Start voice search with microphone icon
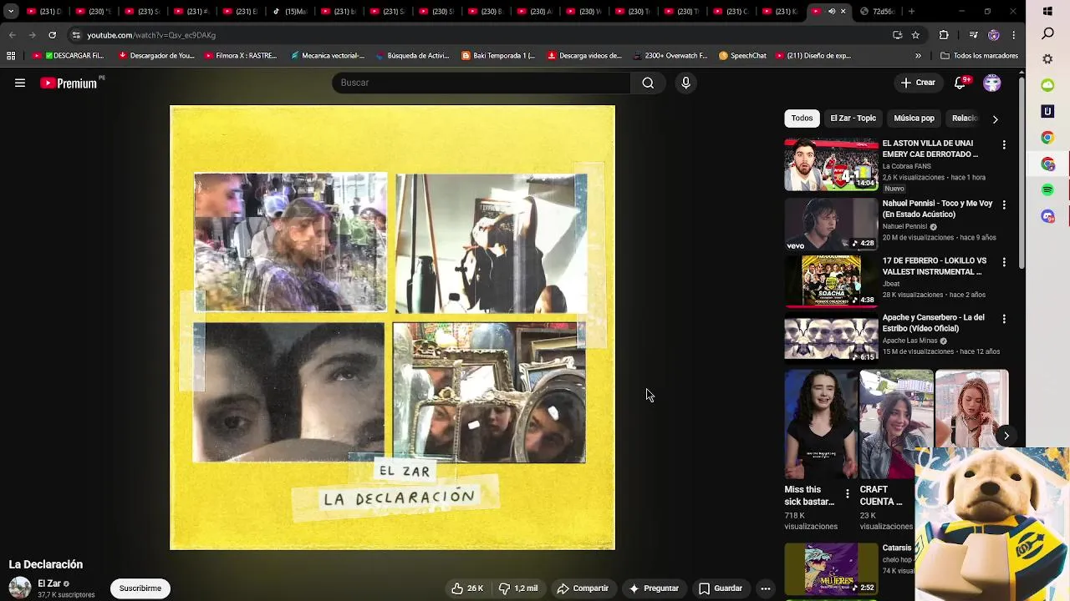This screenshot has height=601, width=1070. [x=685, y=83]
